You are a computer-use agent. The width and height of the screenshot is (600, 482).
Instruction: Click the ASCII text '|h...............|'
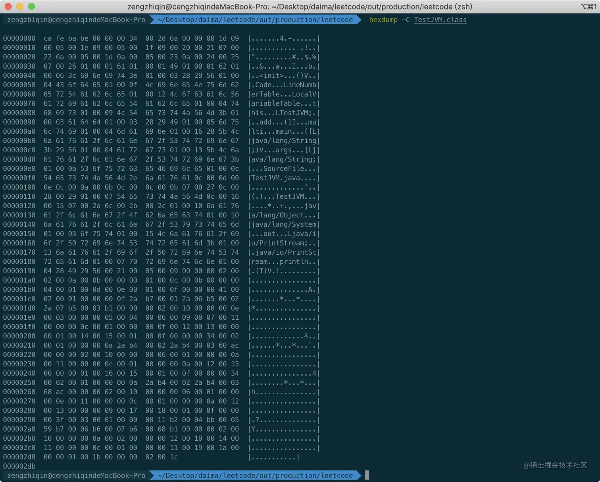[x=284, y=392]
